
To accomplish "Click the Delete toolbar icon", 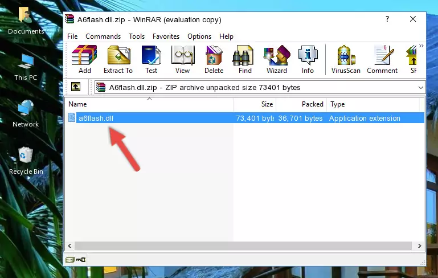I will pyautogui.click(x=214, y=59).
